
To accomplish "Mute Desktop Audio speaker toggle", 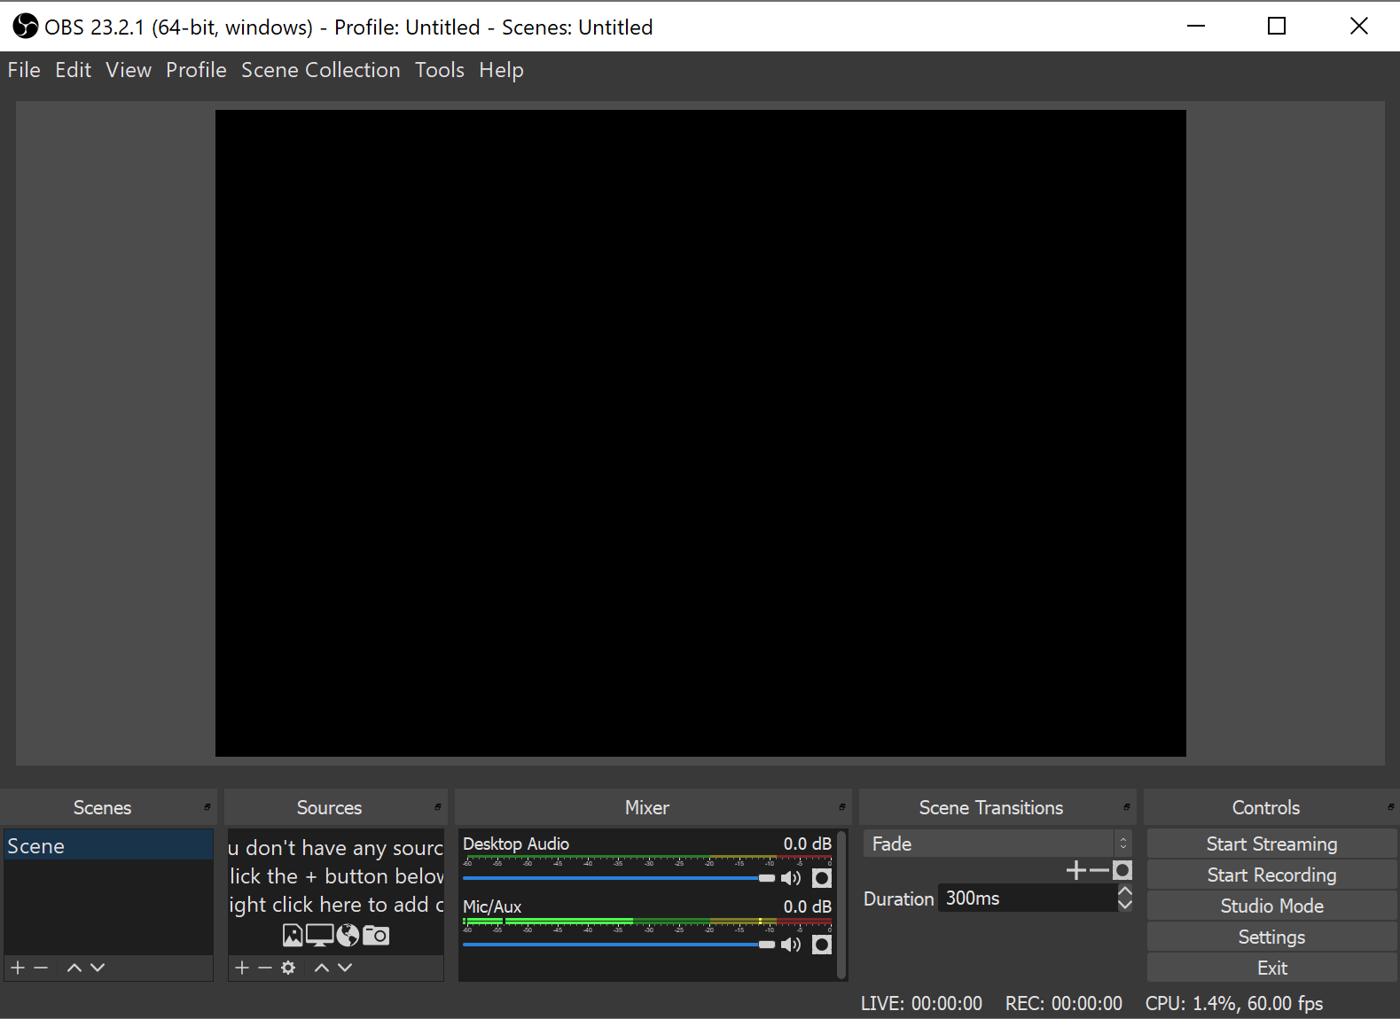I will (791, 878).
